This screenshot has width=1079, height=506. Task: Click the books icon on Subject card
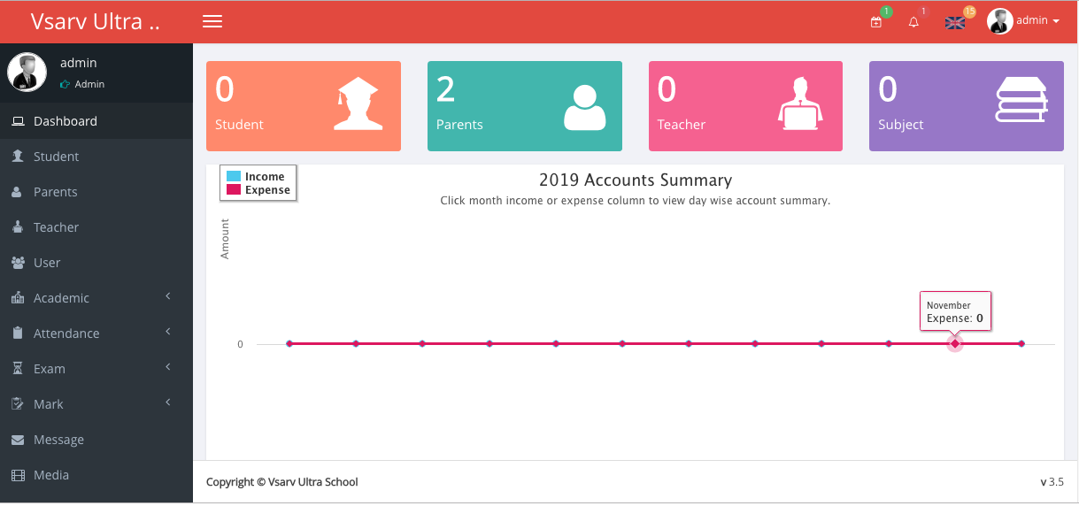tap(1021, 100)
